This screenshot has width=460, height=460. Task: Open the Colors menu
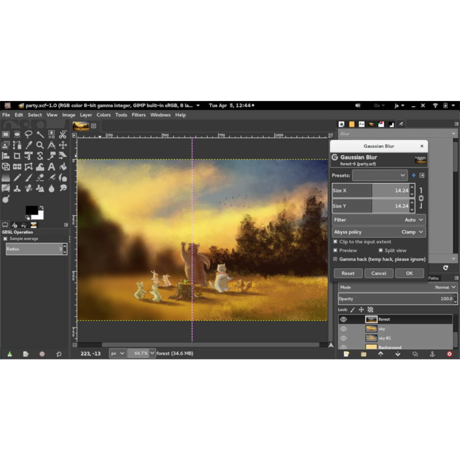[x=103, y=115]
